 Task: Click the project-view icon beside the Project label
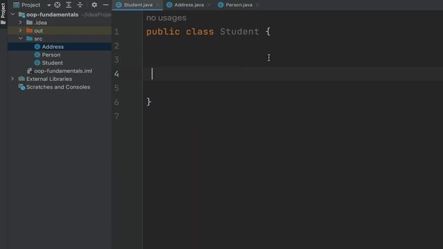pyautogui.click(x=17, y=5)
